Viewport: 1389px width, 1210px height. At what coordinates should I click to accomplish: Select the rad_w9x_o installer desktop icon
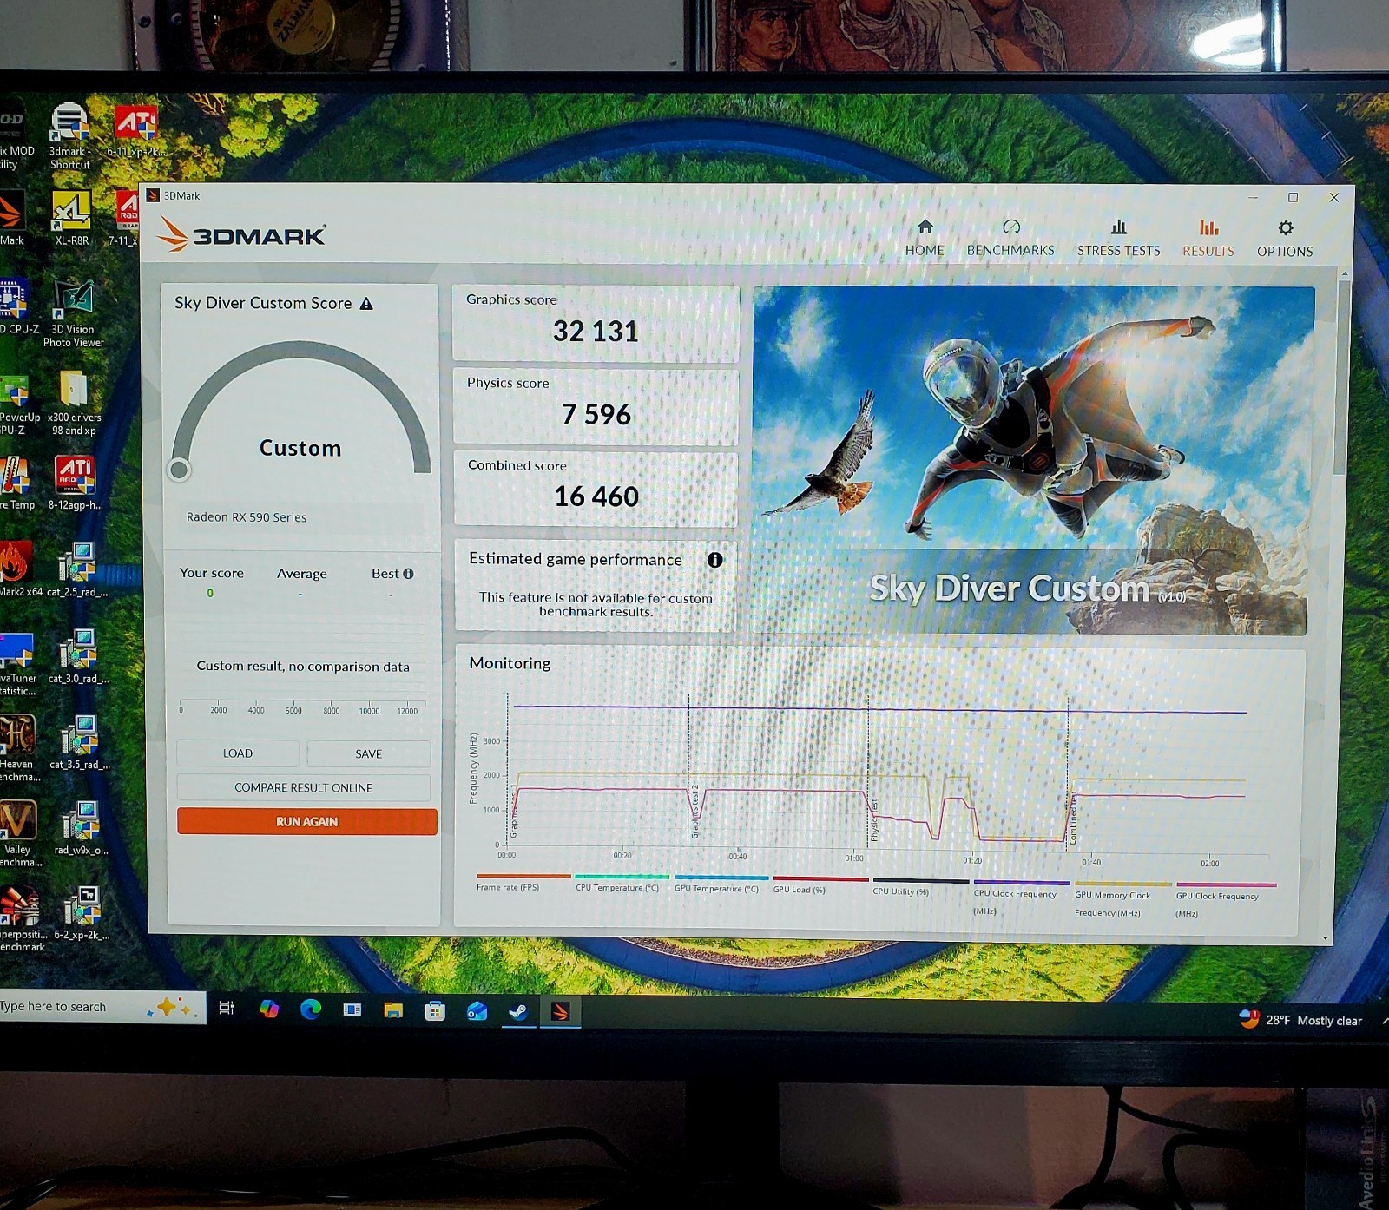point(81,828)
